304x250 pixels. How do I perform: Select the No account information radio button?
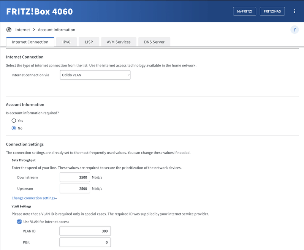[x=13, y=128]
